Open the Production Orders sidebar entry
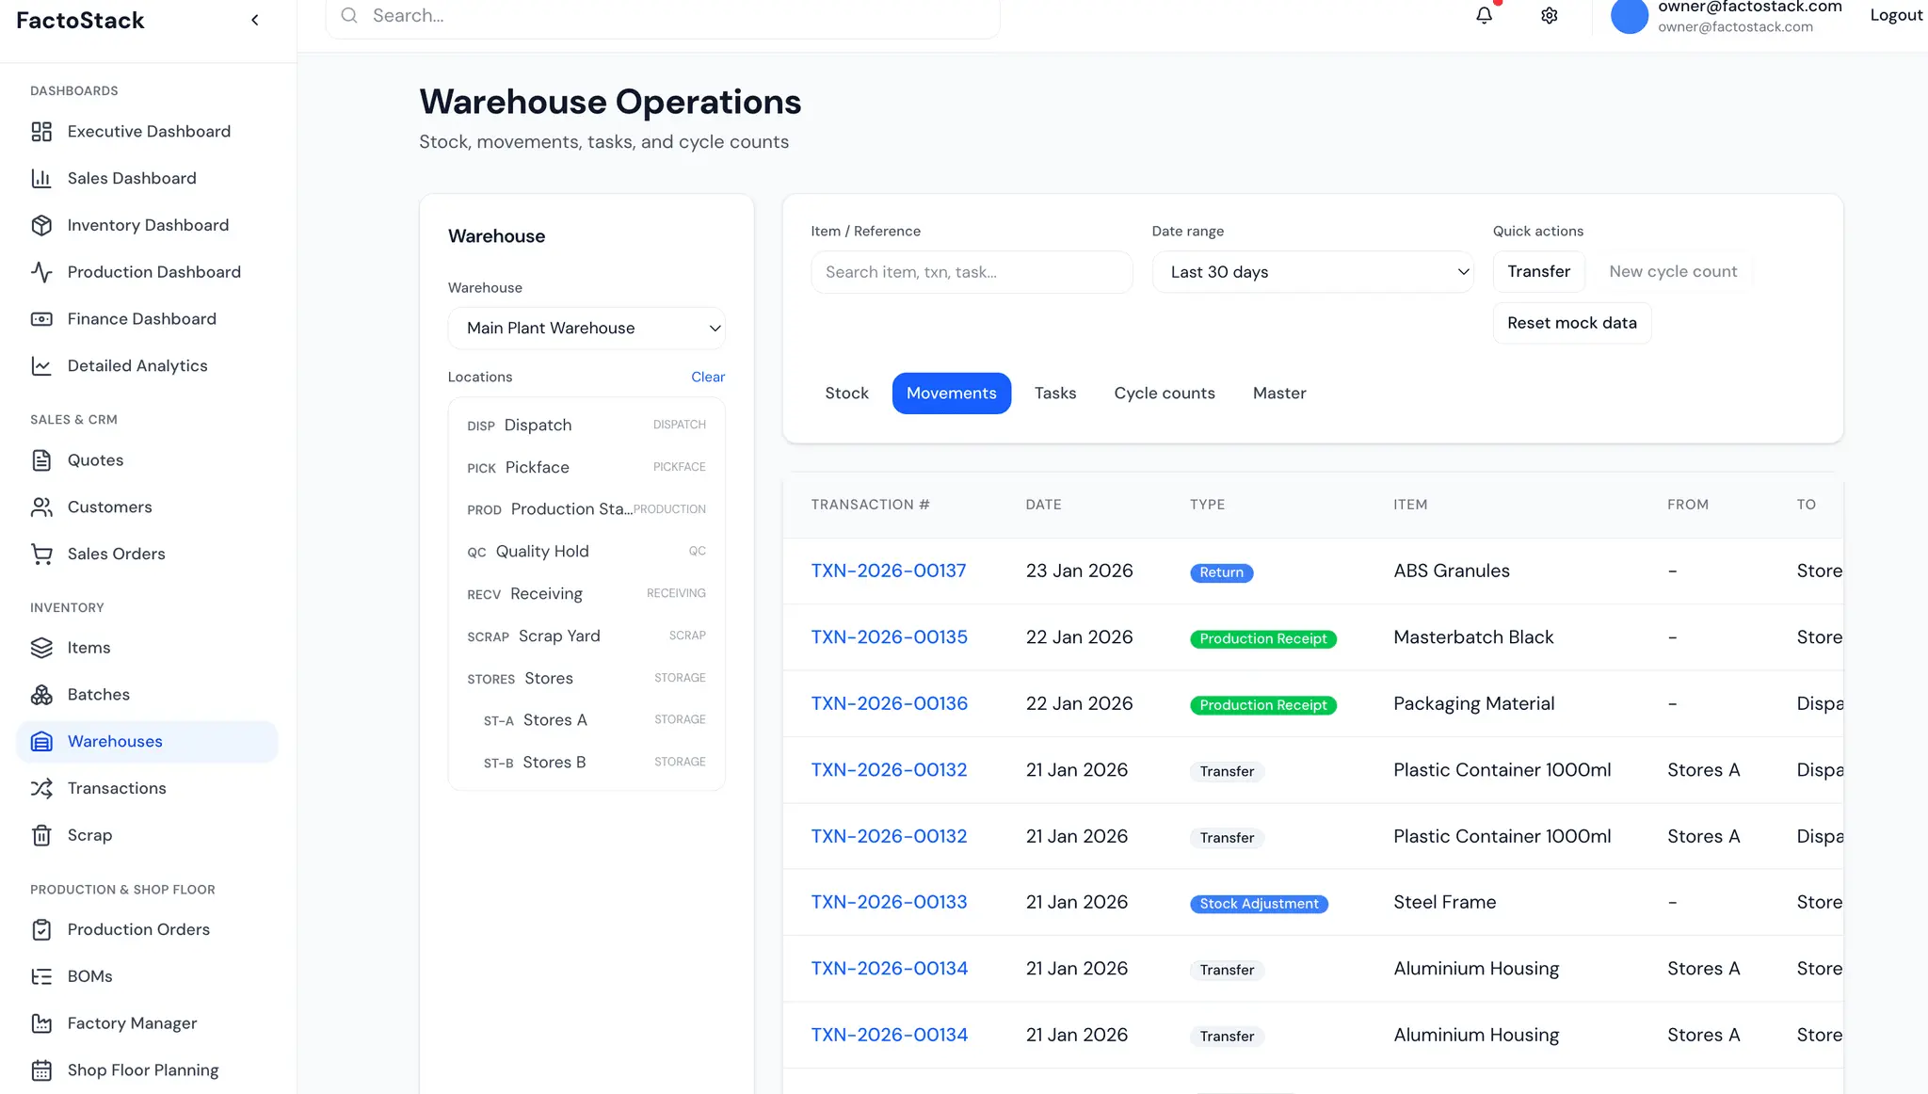The width and height of the screenshot is (1928, 1094). tap(147, 930)
